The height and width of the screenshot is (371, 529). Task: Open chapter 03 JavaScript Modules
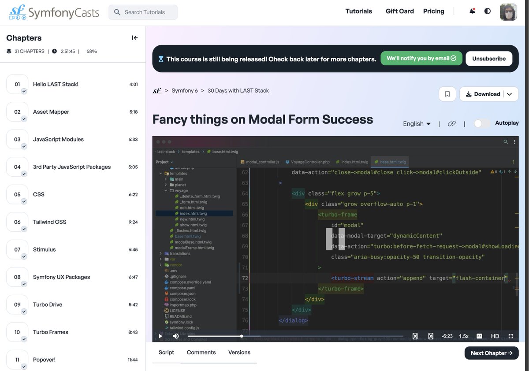pyautogui.click(x=72, y=139)
